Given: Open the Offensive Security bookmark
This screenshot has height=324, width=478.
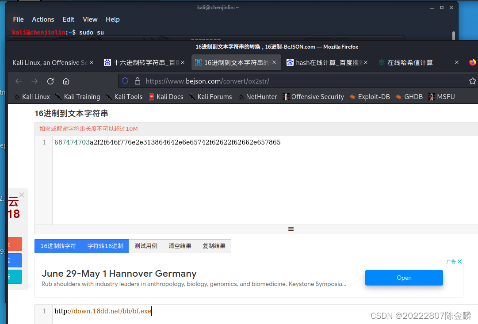Looking at the screenshot, I should (313, 97).
